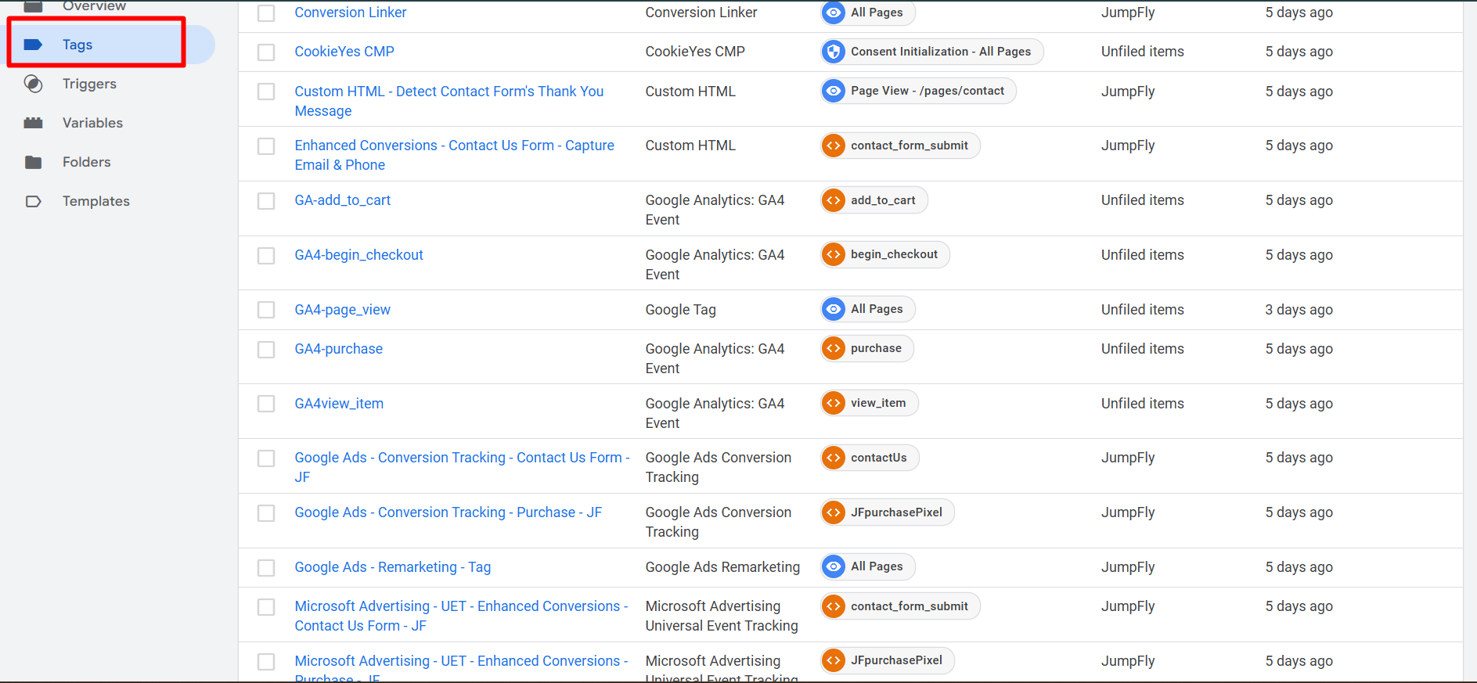This screenshot has height=683, width=1477.
Task: Click the eye icon on Page View - /pages/contact
Action: [x=834, y=91]
